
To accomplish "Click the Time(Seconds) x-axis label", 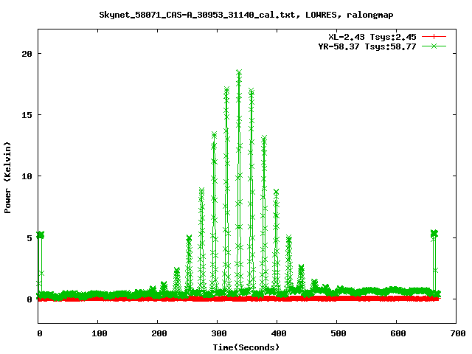I will coord(246,347).
